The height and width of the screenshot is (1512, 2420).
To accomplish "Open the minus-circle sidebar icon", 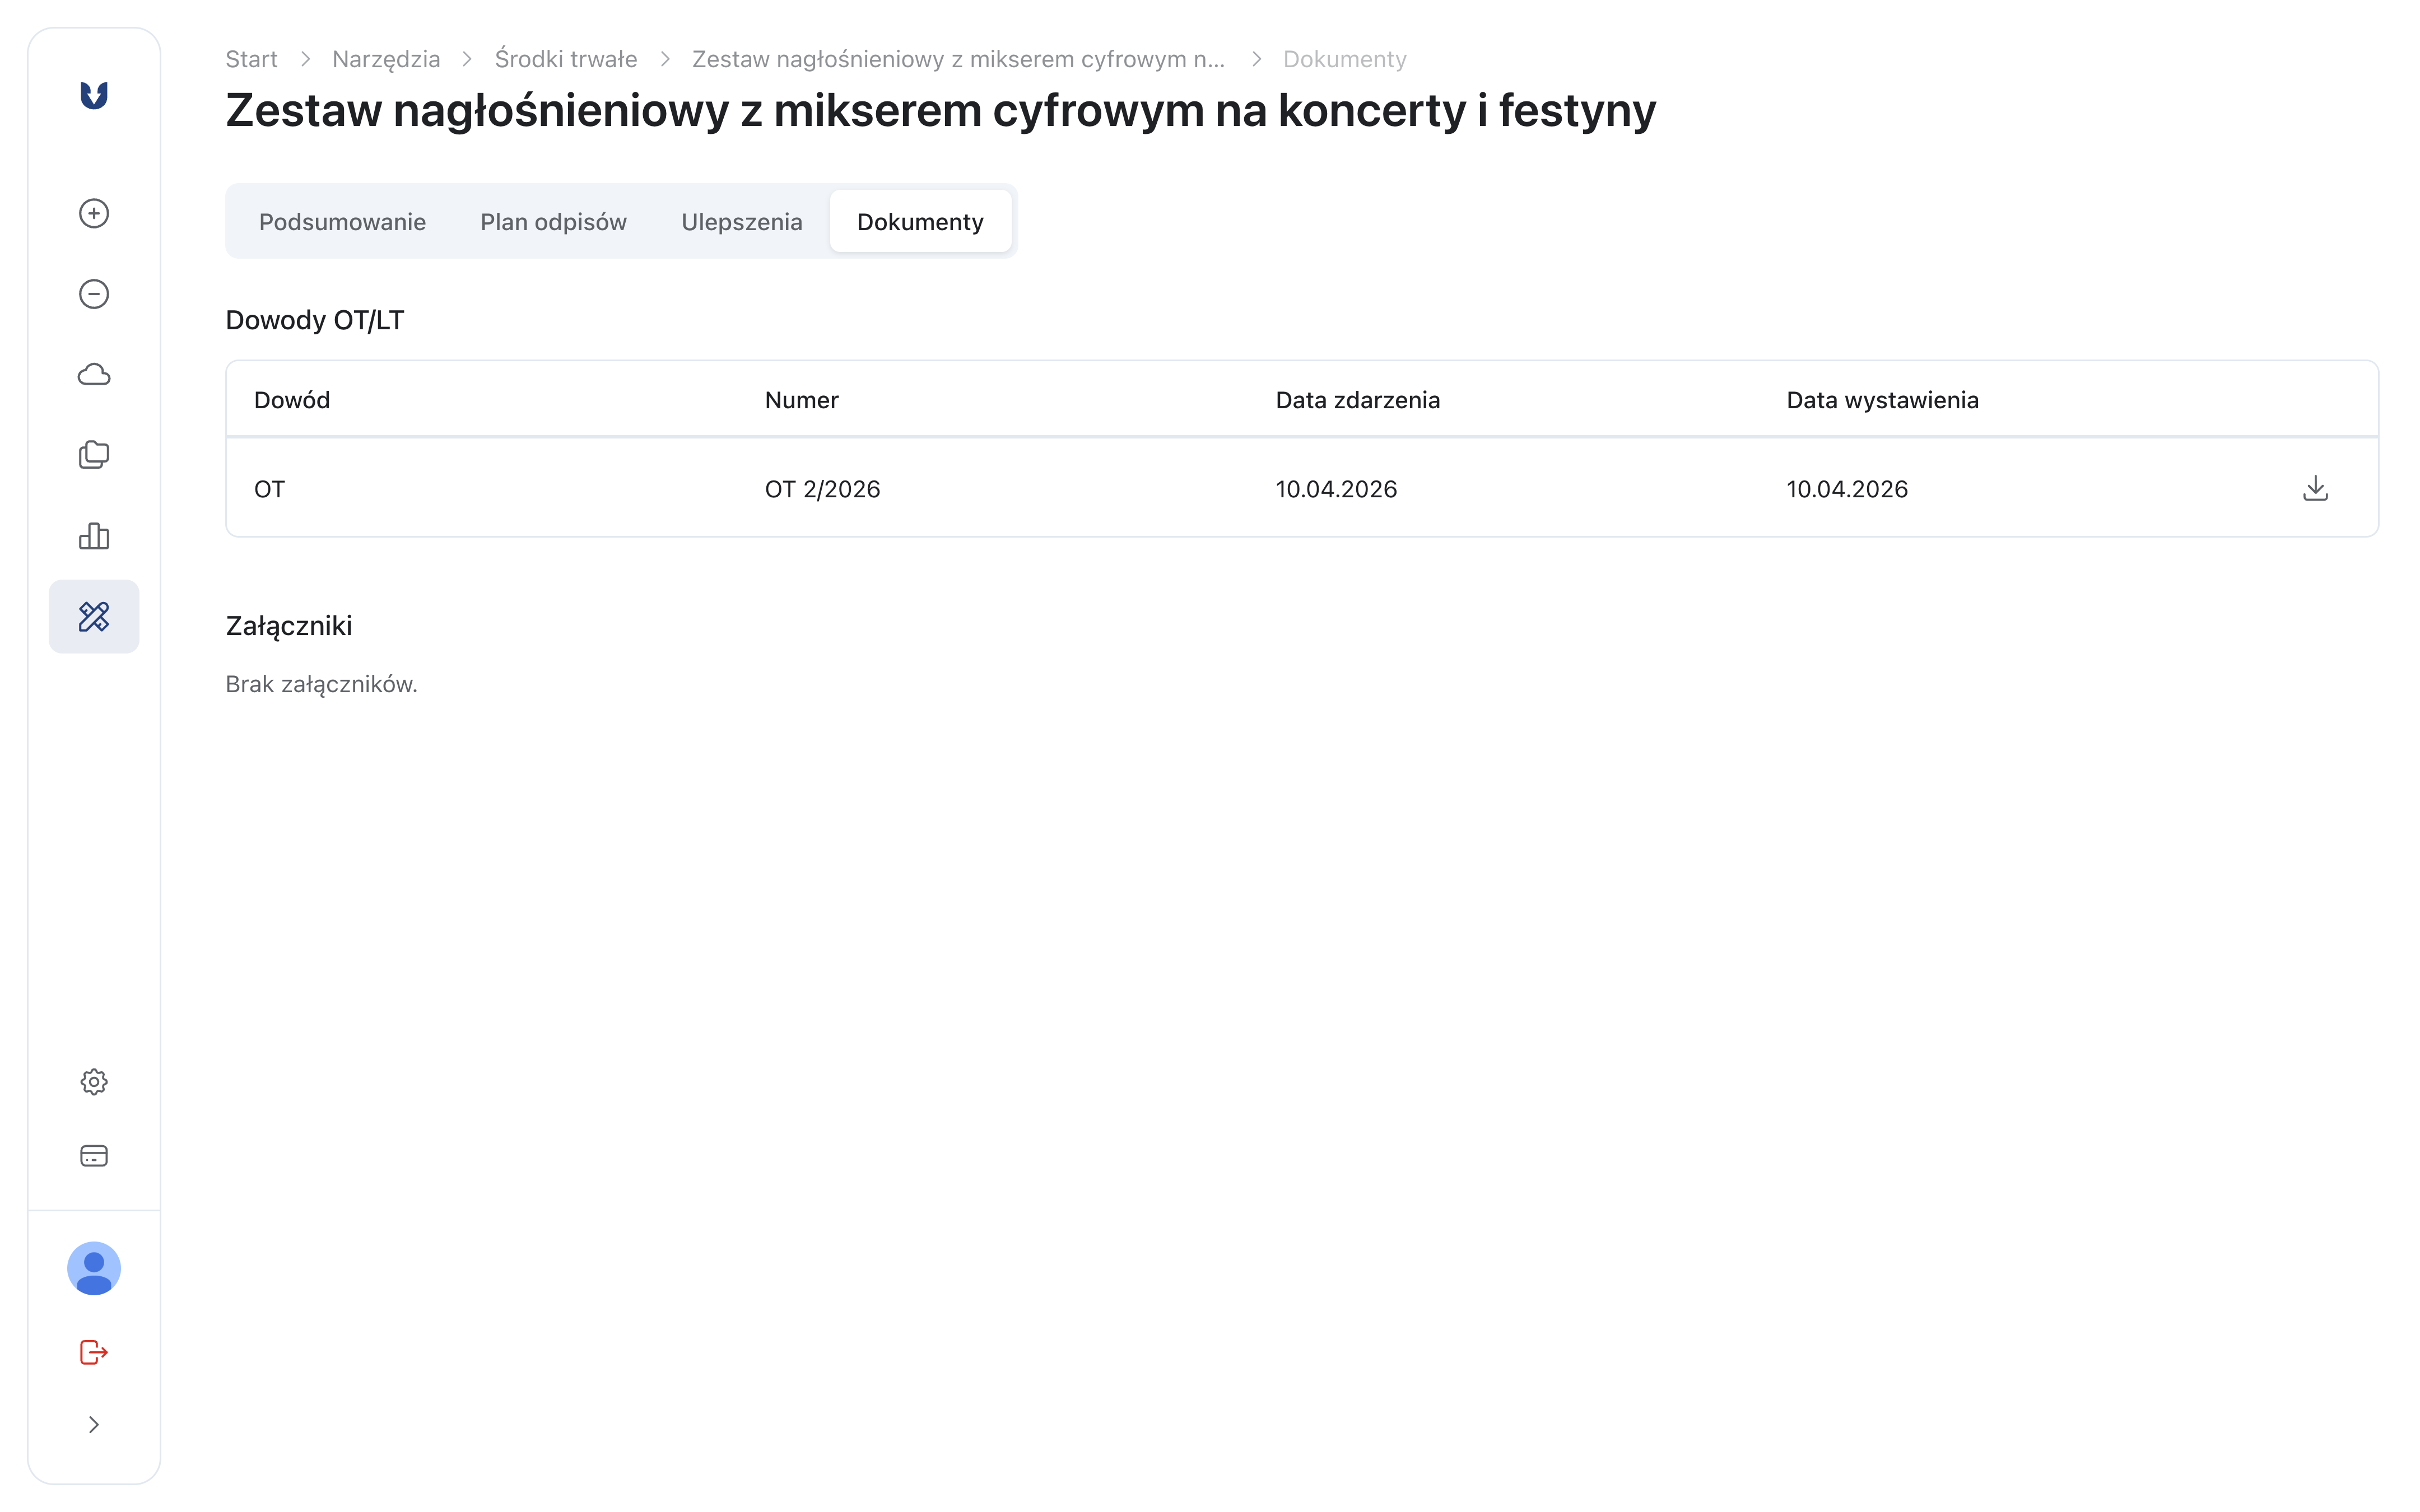I will [94, 294].
